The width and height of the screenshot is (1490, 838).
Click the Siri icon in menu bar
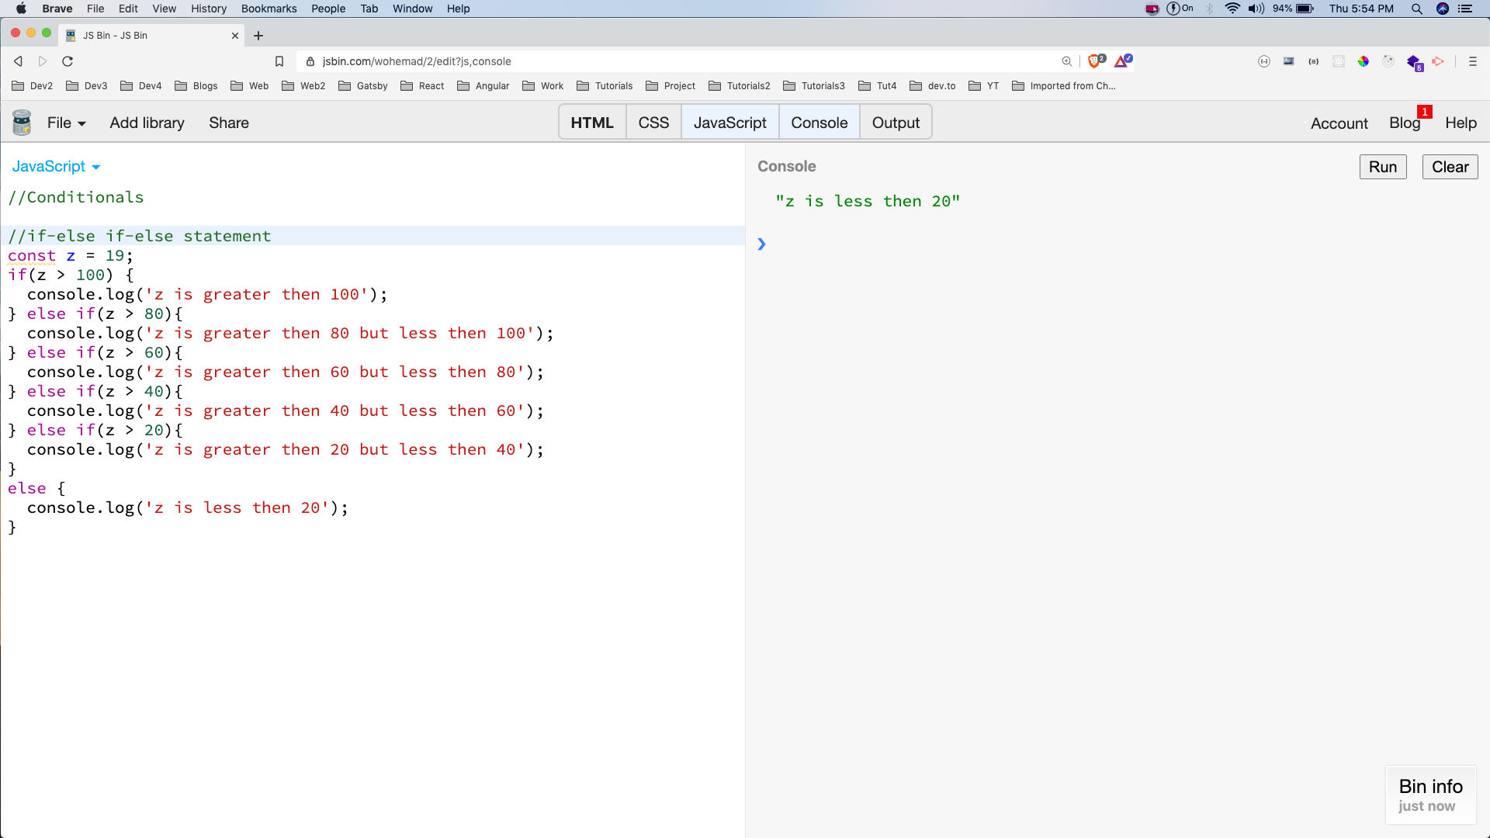[x=1443, y=9]
